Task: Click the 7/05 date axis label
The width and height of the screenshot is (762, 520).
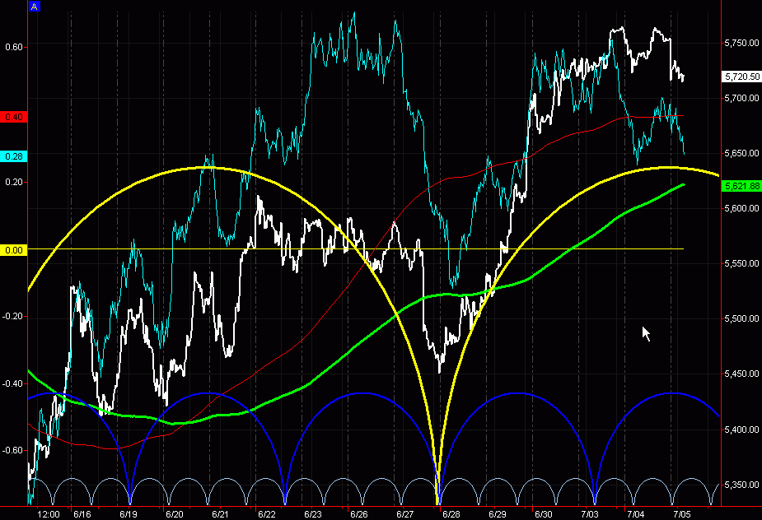Action: (x=682, y=515)
